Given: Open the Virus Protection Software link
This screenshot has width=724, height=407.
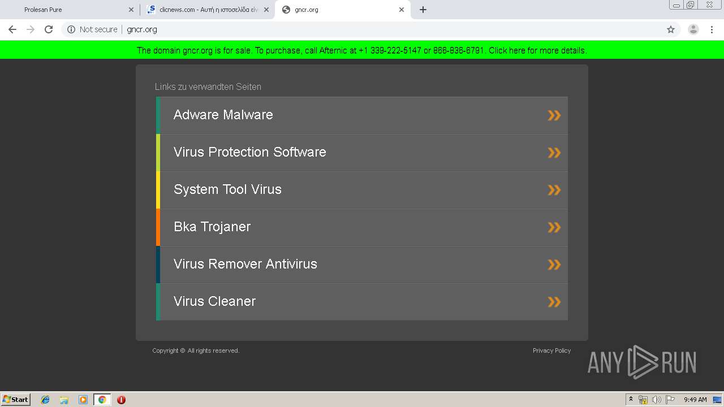Looking at the screenshot, I should 362,153.
